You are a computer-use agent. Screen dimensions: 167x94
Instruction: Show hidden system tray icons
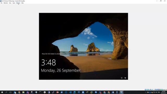coord(146,92)
